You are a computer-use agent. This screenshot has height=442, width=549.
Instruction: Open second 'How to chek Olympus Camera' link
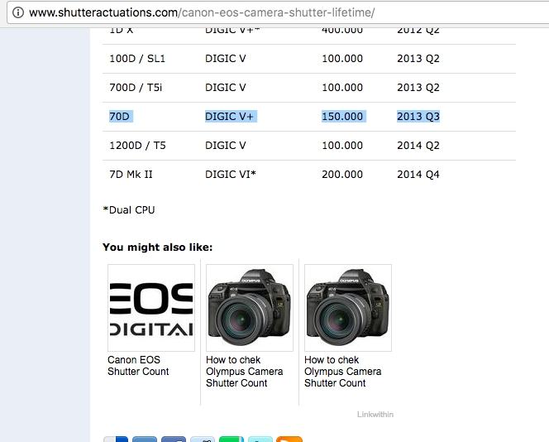pos(343,372)
